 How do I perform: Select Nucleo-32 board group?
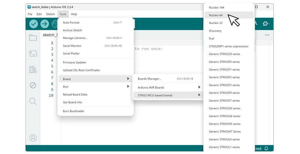(x=229, y=23)
